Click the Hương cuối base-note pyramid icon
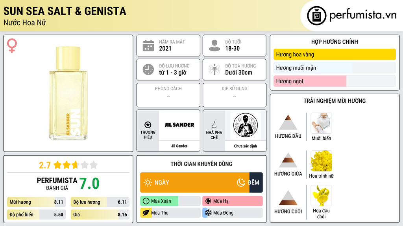The width and height of the screenshot is (403, 226). (x=288, y=198)
